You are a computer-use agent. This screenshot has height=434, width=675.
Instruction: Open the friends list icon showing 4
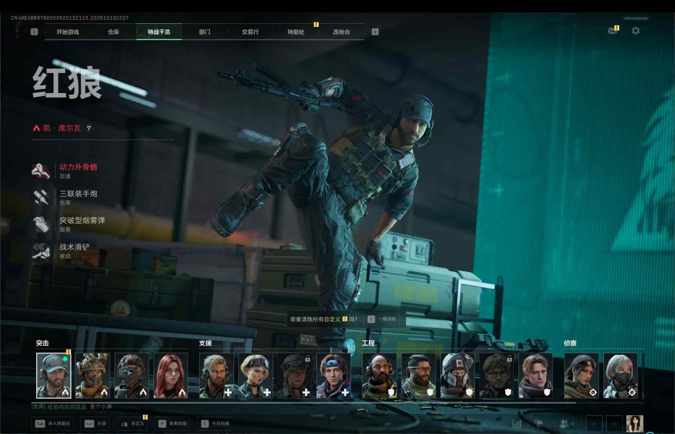click(566, 423)
